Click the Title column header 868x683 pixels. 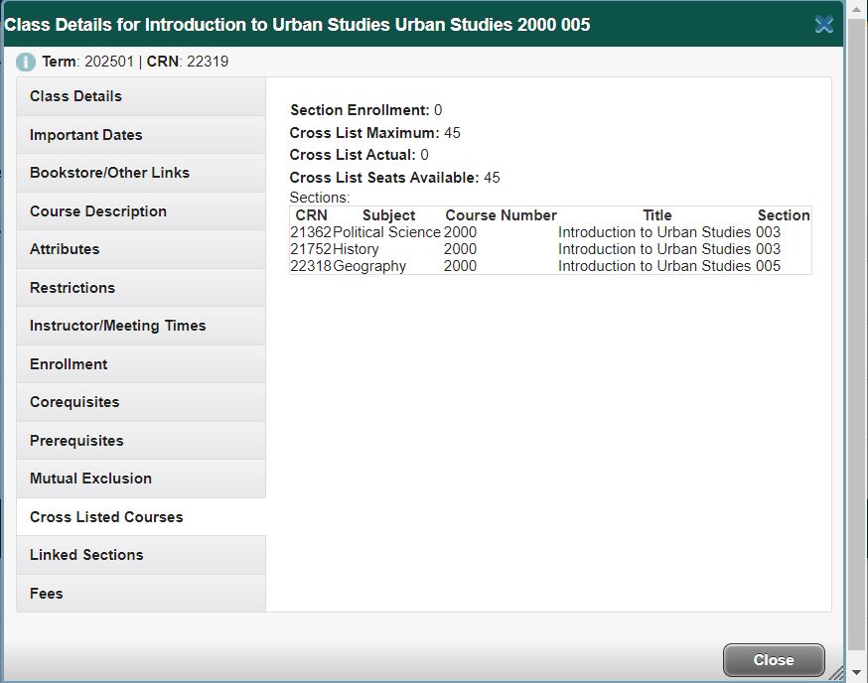(657, 215)
